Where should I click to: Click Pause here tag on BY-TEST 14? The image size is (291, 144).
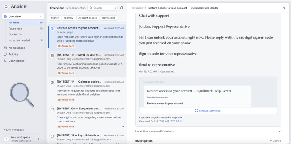(66, 100)
